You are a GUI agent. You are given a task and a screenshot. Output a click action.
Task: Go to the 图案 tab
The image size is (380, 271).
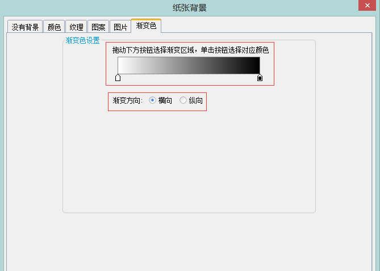click(98, 27)
